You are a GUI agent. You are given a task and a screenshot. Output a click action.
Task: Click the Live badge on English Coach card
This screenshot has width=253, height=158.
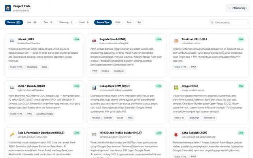[x=159, y=39]
